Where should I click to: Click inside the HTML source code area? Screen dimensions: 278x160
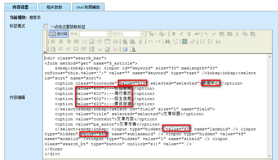155,145
